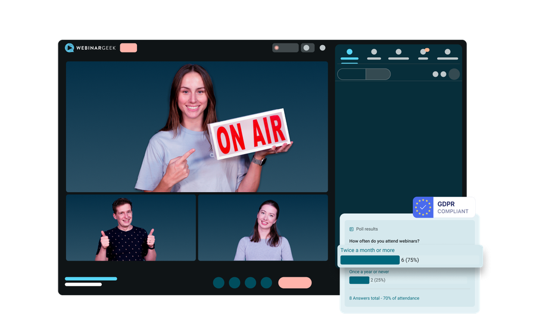Click the 'Poll results' heading text
Viewport: 536px width, 335px height.
(367, 229)
